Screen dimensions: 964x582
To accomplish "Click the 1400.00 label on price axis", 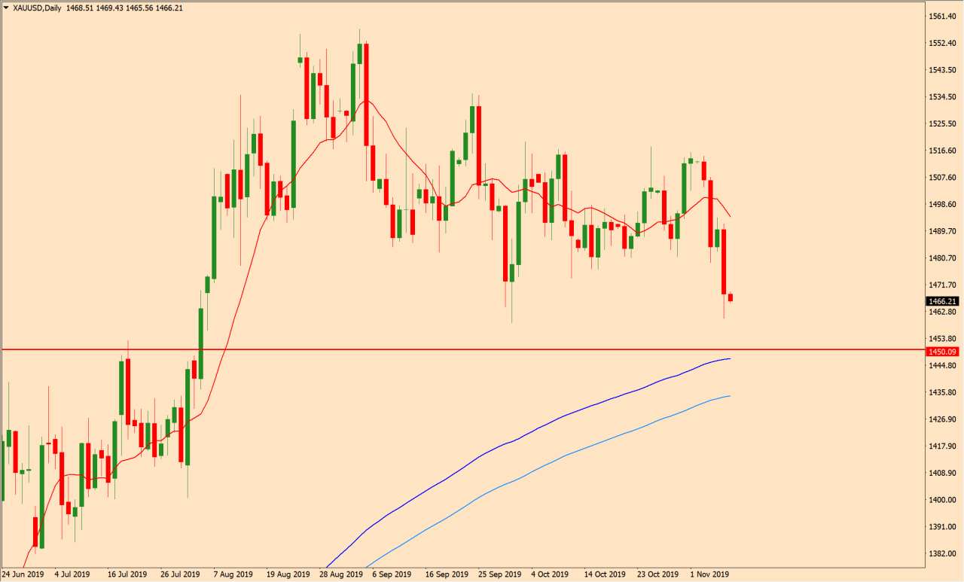I will click(942, 500).
